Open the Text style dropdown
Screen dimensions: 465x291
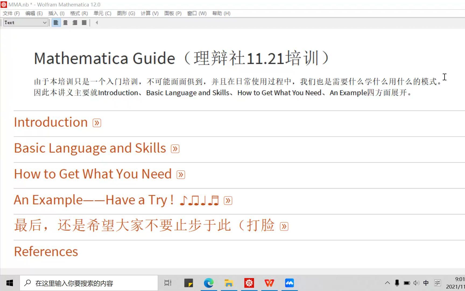[26, 23]
